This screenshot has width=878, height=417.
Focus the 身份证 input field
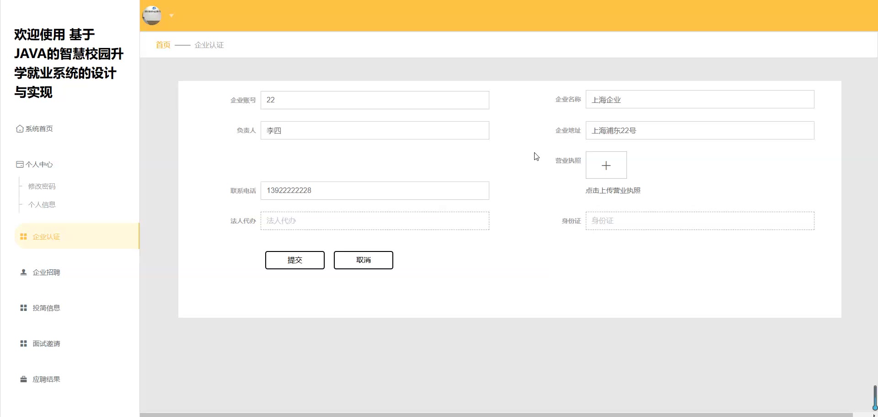pyautogui.click(x=700, y=221)
